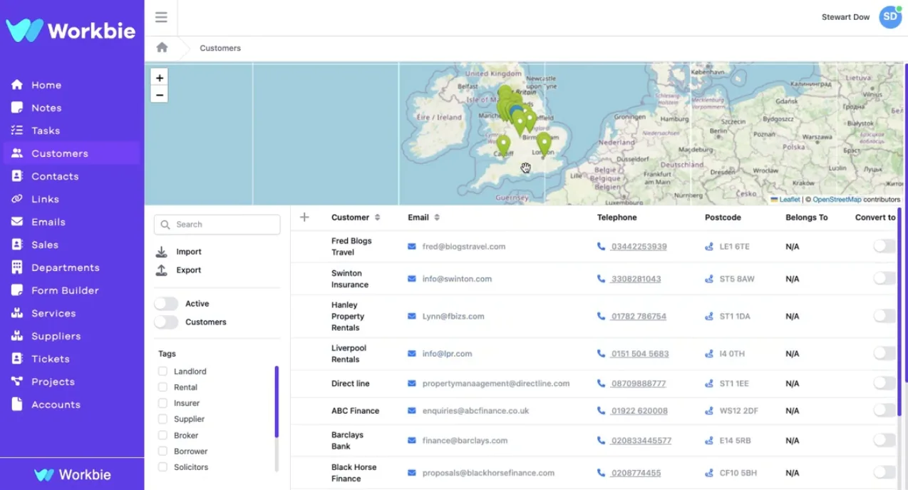The width and height of the screenshot is (908, 490).
Task: Toggle the Active filter switch
Action: pyautogui.click(x=166, y=304)
